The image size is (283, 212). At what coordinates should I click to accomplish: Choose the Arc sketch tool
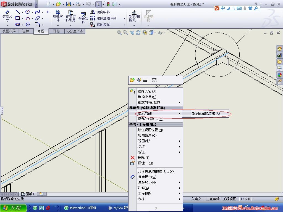click(28, 18)
